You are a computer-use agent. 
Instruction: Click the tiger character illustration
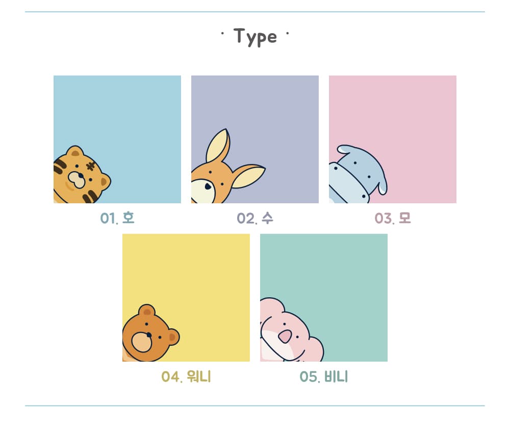(81, 175)
